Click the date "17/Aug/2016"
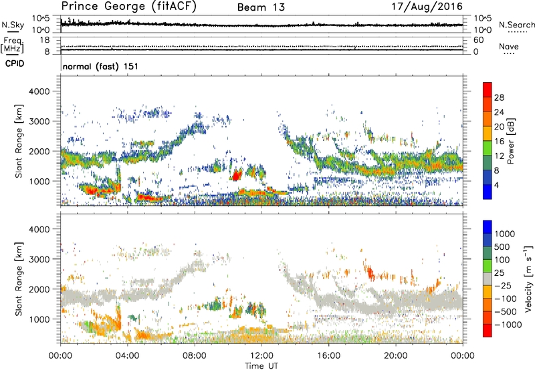 [427, 7]
